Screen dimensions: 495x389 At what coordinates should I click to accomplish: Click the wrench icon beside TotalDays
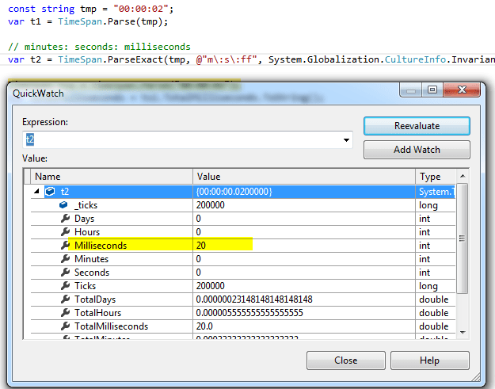point(65,299)
